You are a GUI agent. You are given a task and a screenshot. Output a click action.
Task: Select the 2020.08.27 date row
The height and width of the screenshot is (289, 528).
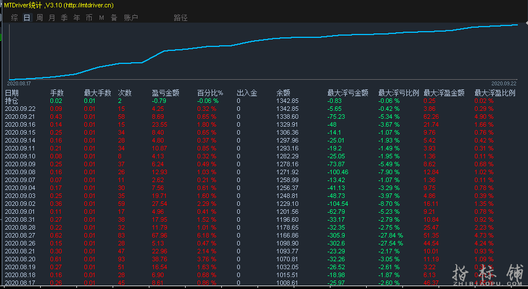20,235
